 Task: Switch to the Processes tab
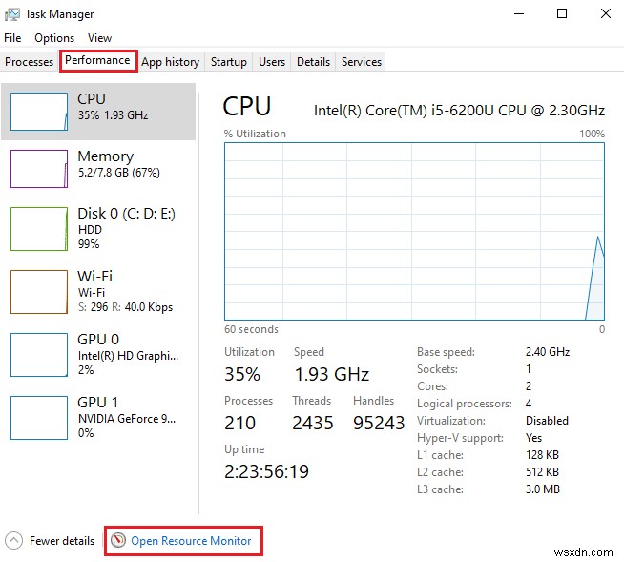coord(29,62)
